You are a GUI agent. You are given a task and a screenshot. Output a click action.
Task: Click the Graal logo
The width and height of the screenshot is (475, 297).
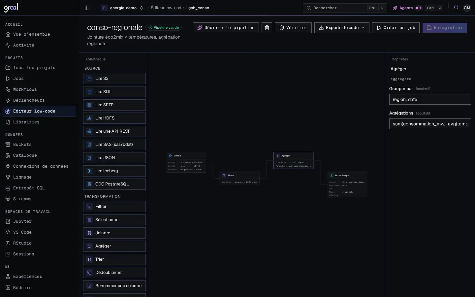click(11, 8)
